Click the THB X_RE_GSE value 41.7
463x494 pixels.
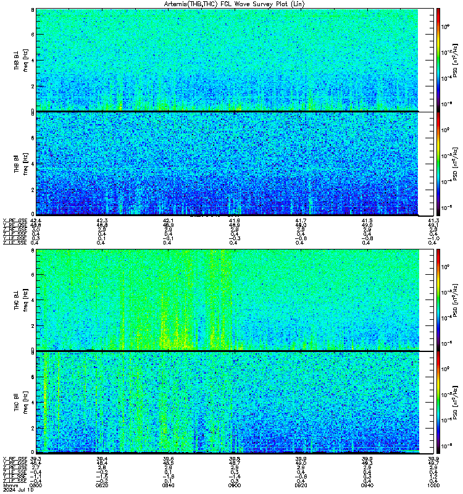[301, 220]
